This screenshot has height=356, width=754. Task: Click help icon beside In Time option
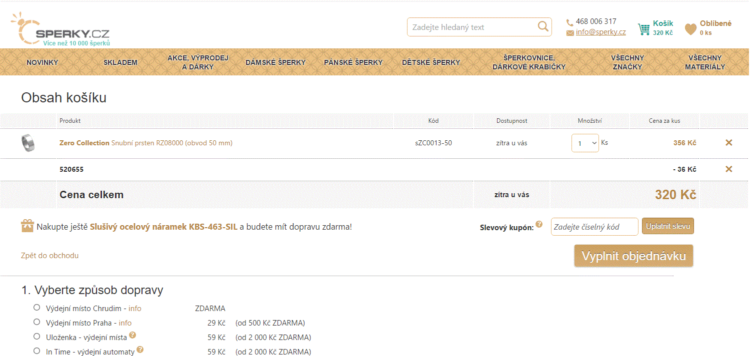[x=140, y=350]
